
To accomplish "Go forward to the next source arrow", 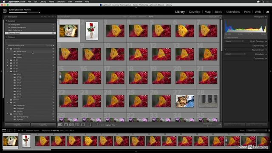I will (22, 130).
